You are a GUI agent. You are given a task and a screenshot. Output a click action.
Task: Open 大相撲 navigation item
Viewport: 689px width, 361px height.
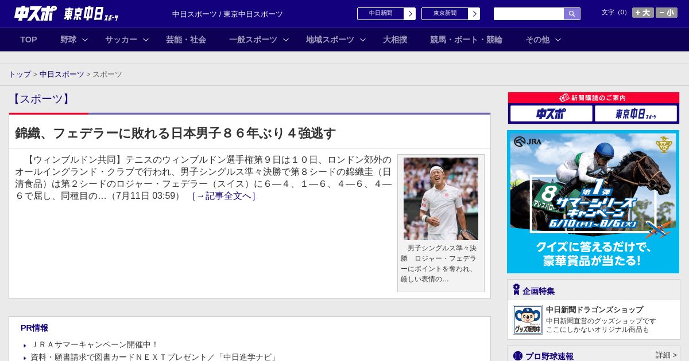coord(395,40)
